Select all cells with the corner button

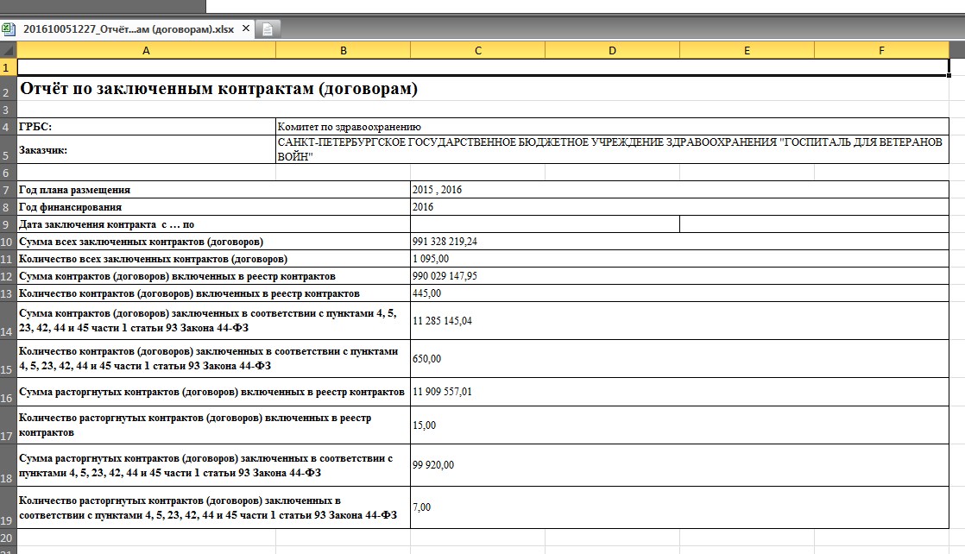(8, 50)
